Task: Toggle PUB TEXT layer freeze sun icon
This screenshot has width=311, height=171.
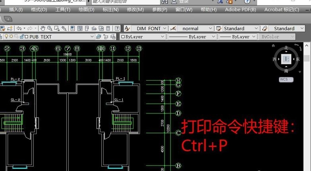Action: (x=11, y=37)
